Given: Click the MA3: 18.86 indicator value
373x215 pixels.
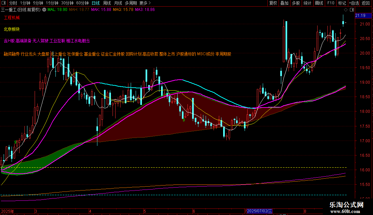Looking at the screenshot, I should click(x=145, y=10).
